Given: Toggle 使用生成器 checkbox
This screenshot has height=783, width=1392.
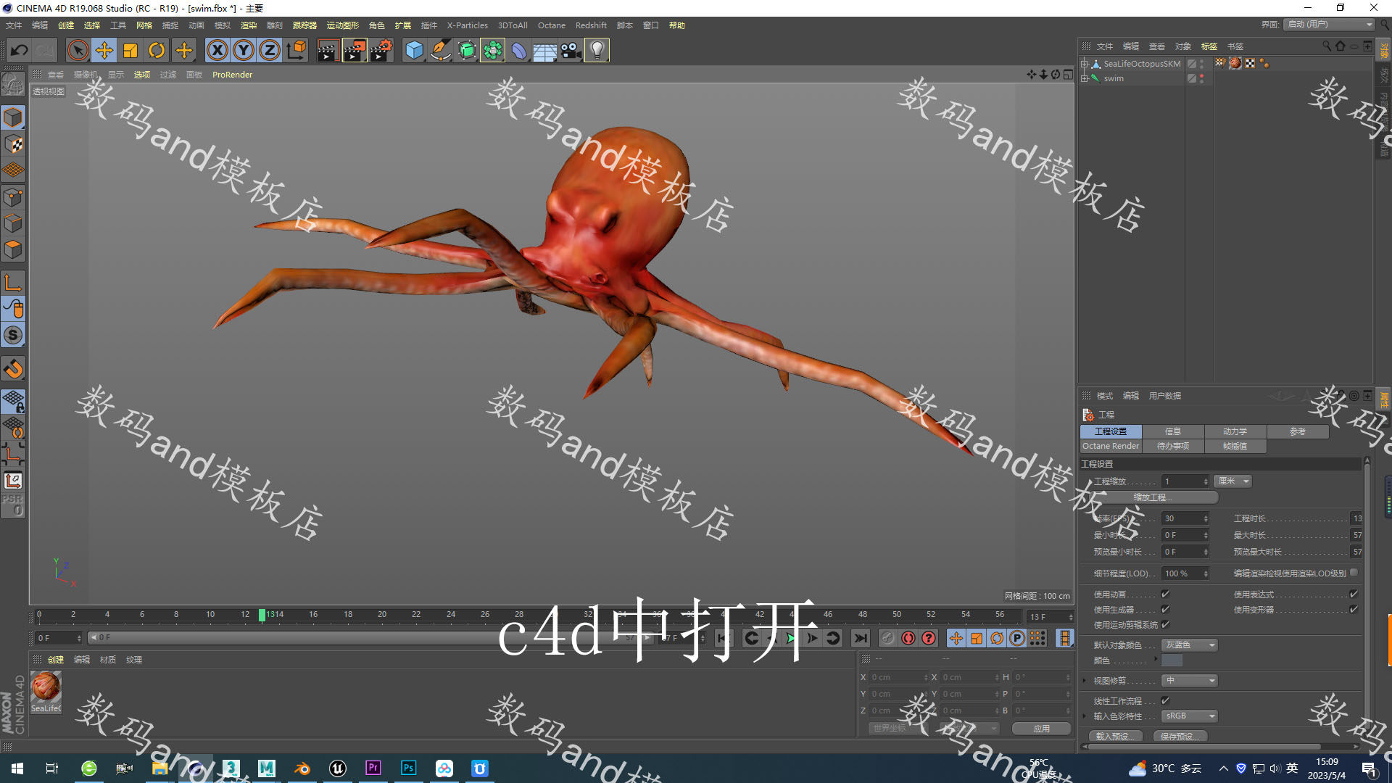Looking at the screenshot, I should point(1165,610).
